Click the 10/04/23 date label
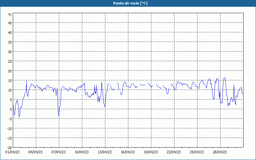The image size is (256, 160). click(82, 152)
